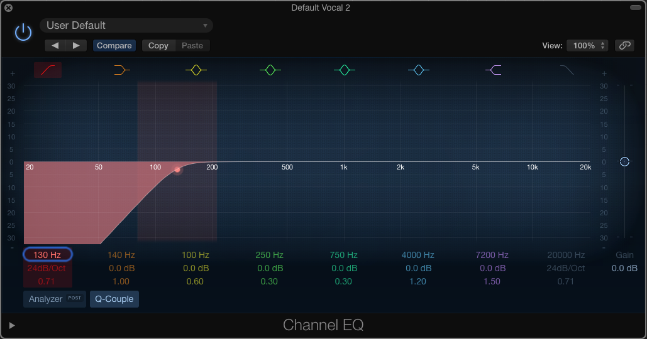The width and height of the screenshot is (647, 339).
Task: Toggle the teal 750 Hz bell band
Action: click(x=345, y=70)
